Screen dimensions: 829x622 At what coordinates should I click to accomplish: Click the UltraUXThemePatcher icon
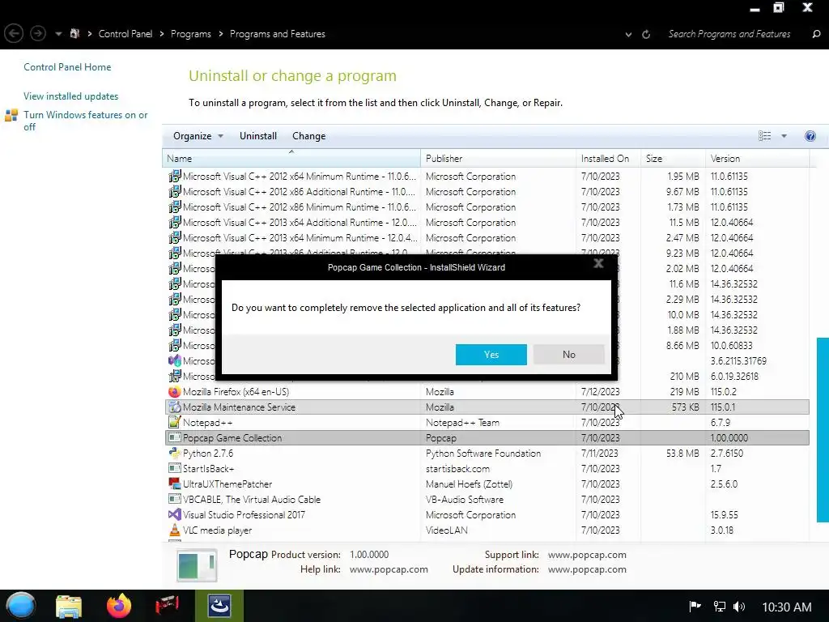[x=174, y=484]
